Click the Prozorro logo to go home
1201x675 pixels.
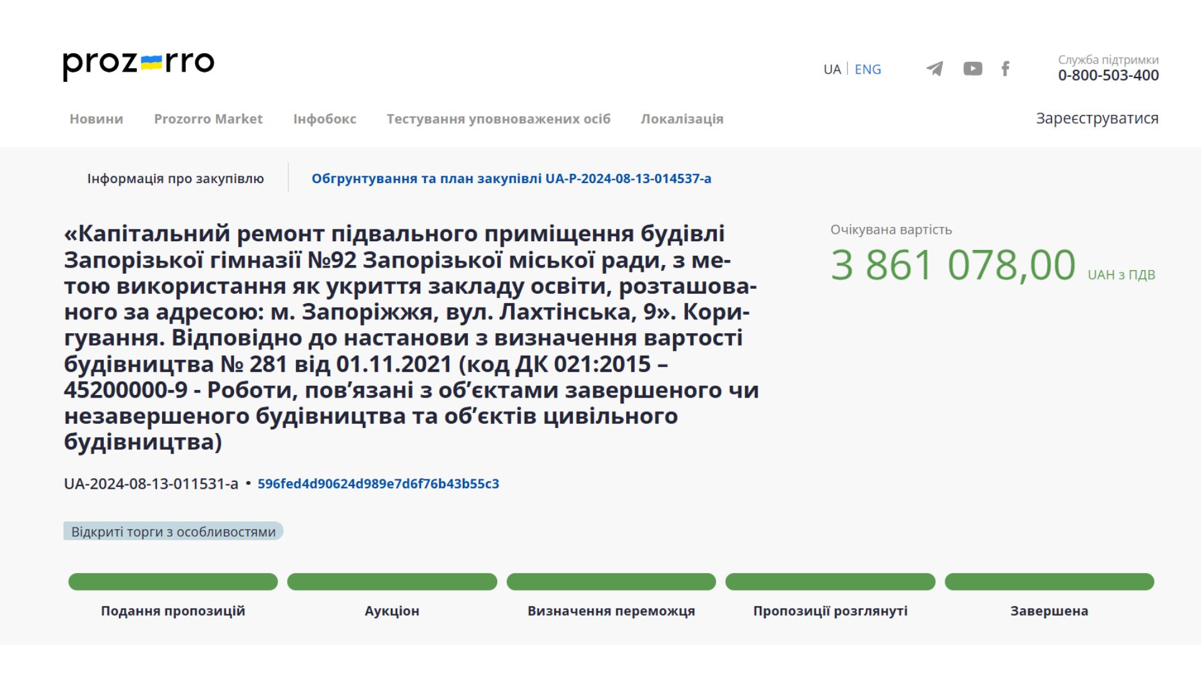point(136,62)
